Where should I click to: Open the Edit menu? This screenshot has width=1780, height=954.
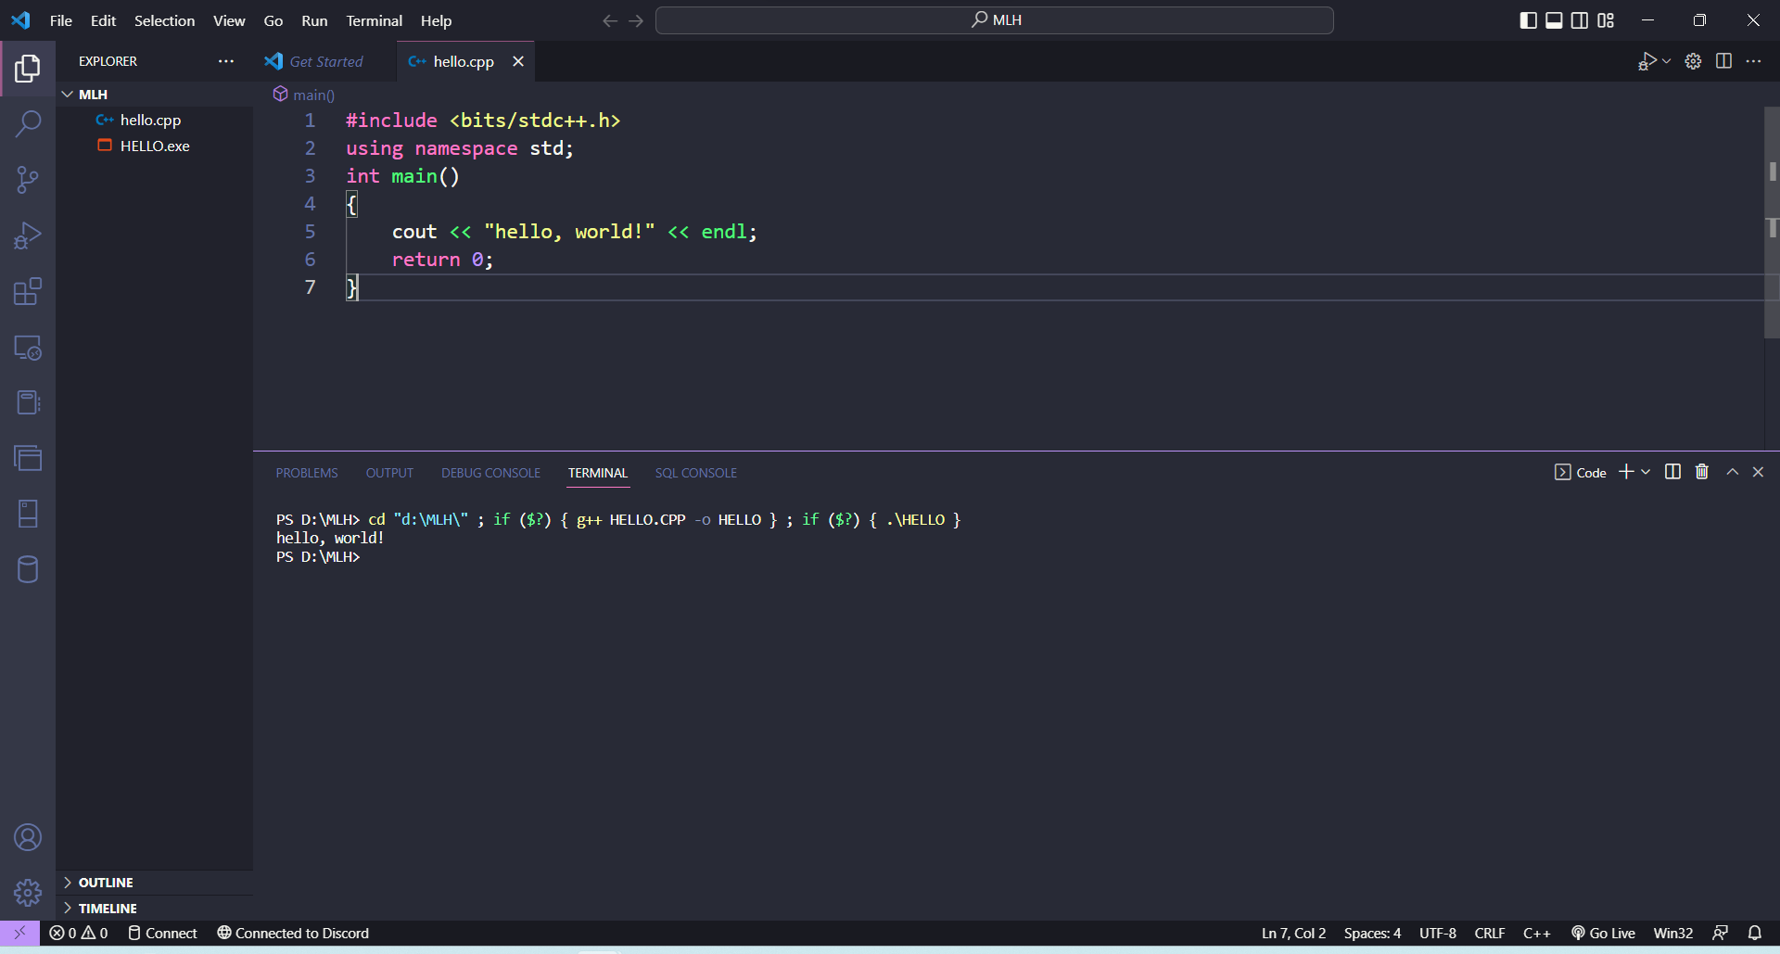click(103, 20)
